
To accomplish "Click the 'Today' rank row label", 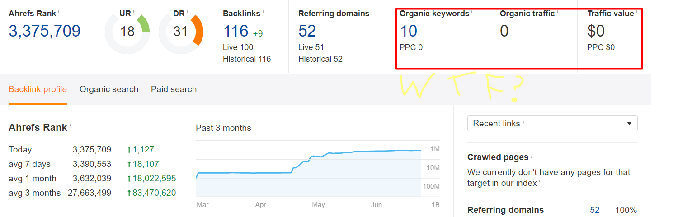I will [20, 150].
